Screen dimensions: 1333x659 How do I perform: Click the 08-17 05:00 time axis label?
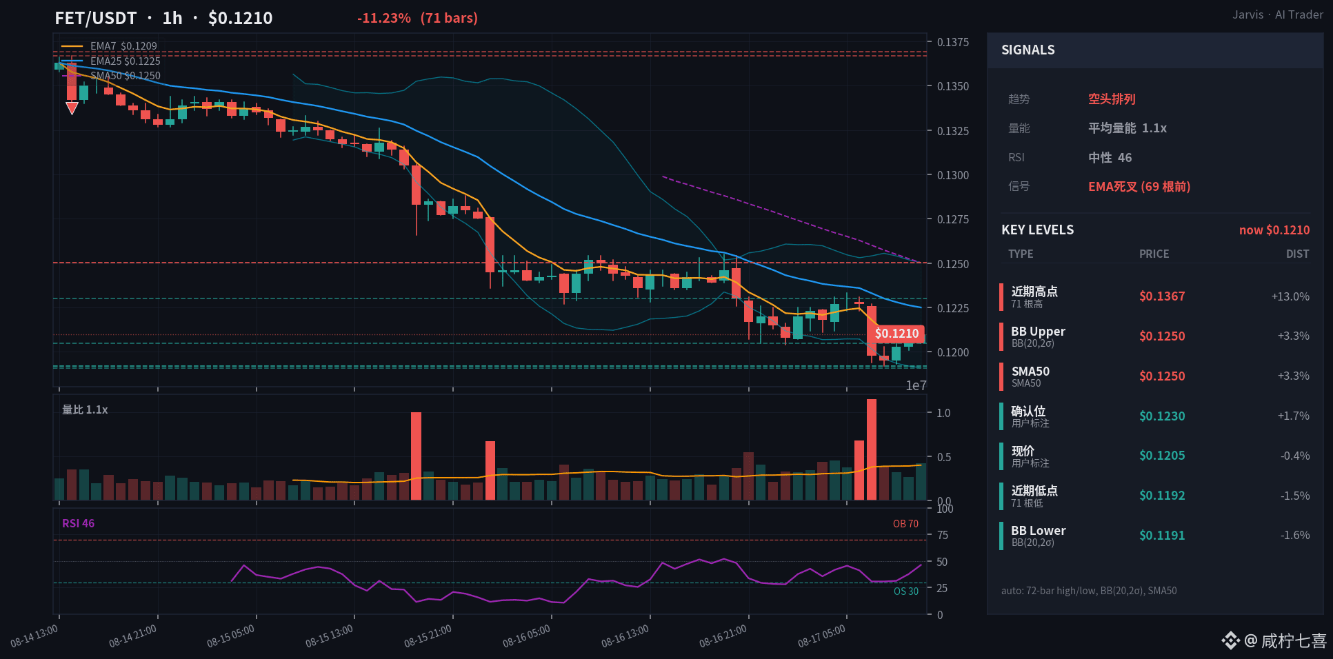[822, 636]
